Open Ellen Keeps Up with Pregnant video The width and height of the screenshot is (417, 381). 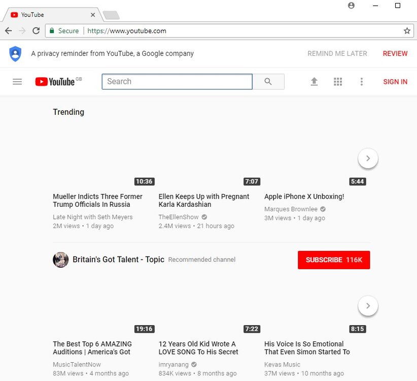pos(204,200)
